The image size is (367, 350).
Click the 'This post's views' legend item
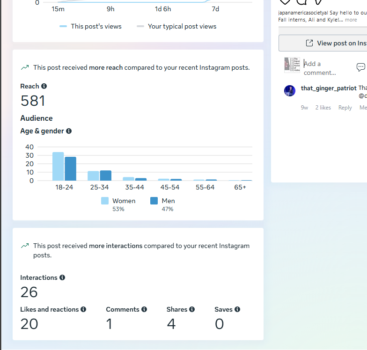coord(91,27)
